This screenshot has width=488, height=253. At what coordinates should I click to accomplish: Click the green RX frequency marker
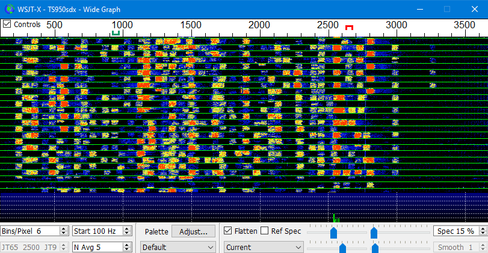pyautogui.click(x=116, y=32)
